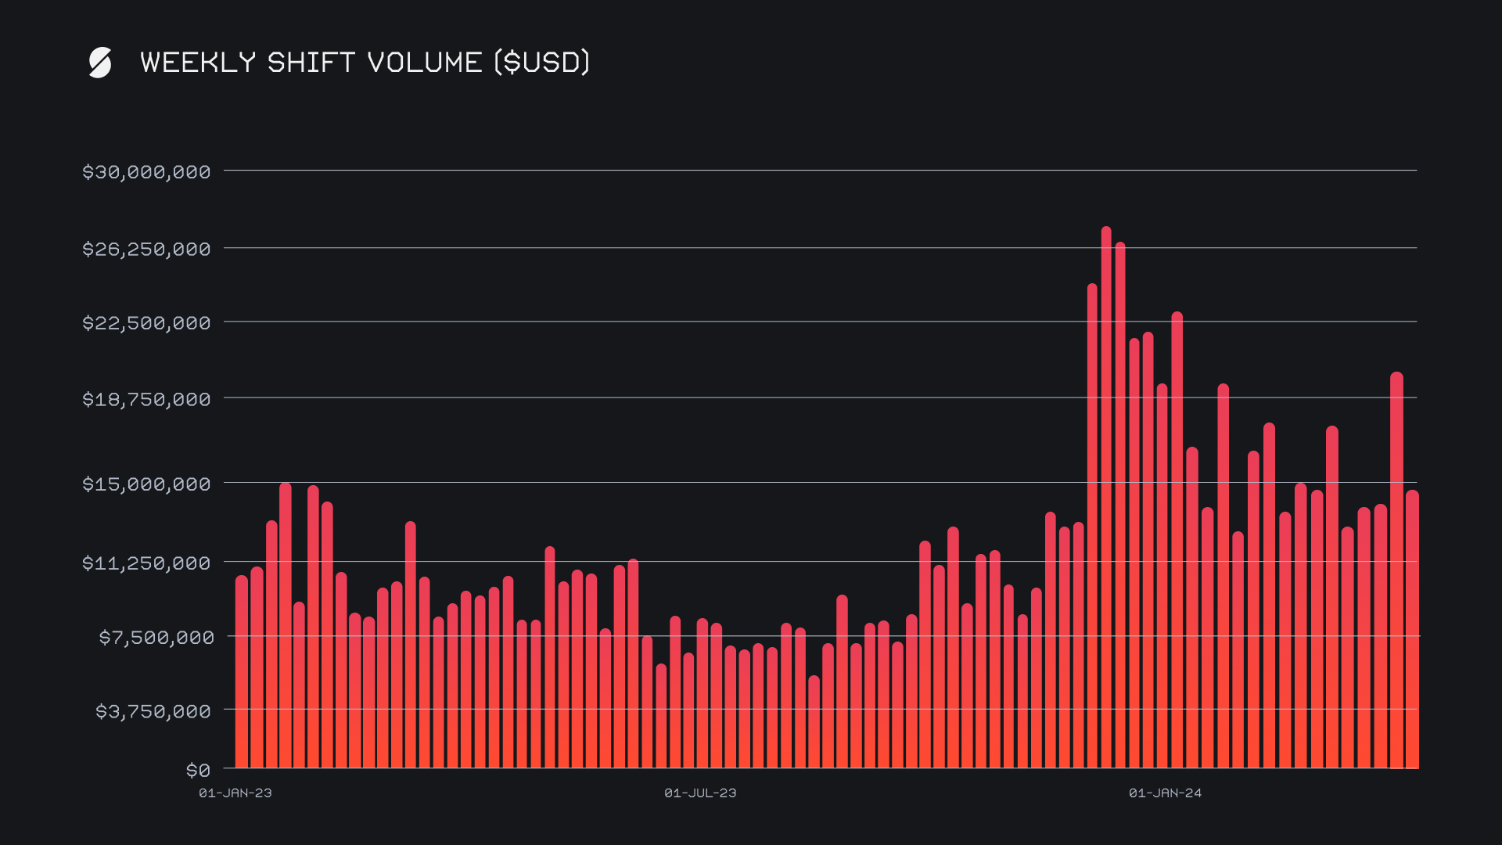Click the $26,250,000 axis label
This screenshot has width=1502, height=845.
[x=146, y=250]
